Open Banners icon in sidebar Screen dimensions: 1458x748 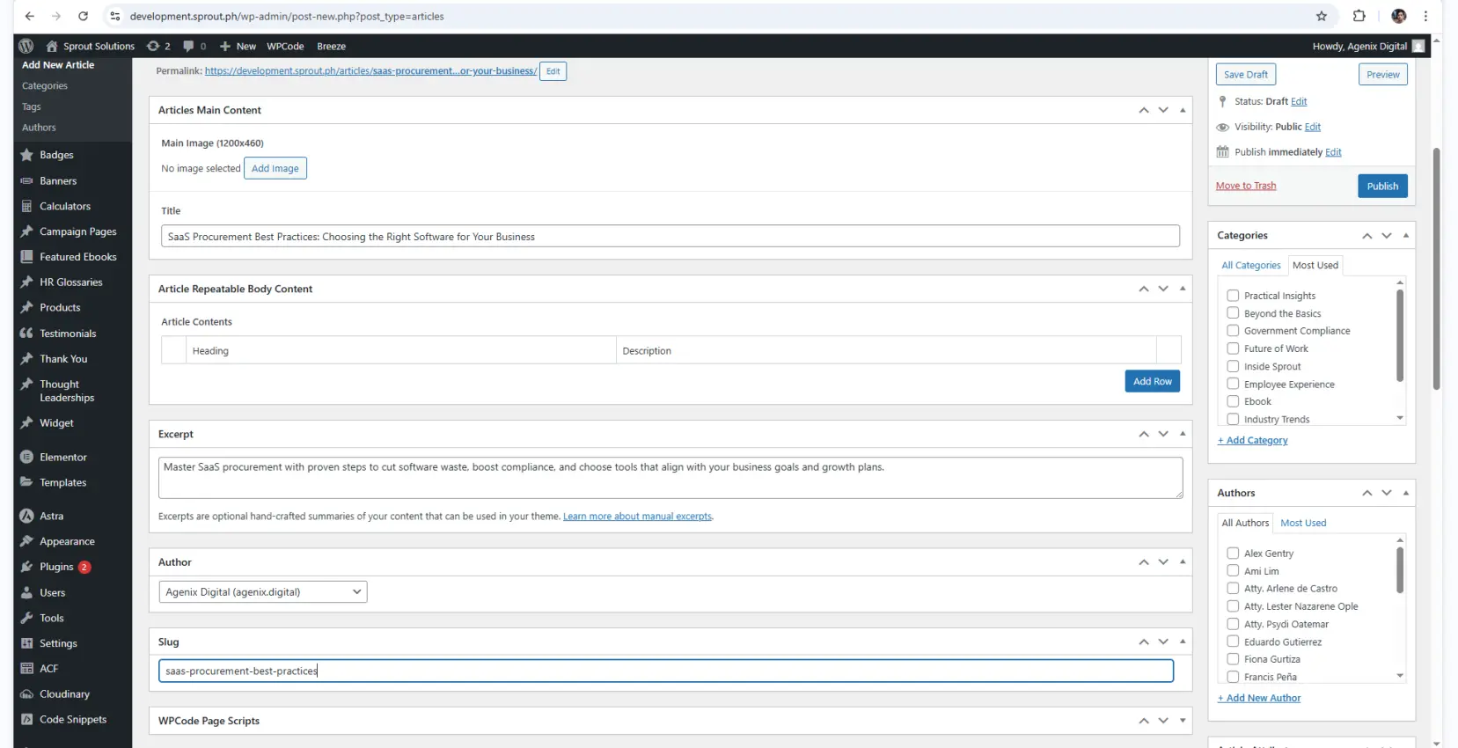coord(26,180)
